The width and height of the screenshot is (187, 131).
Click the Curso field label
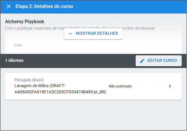click(x=18, y=45)
